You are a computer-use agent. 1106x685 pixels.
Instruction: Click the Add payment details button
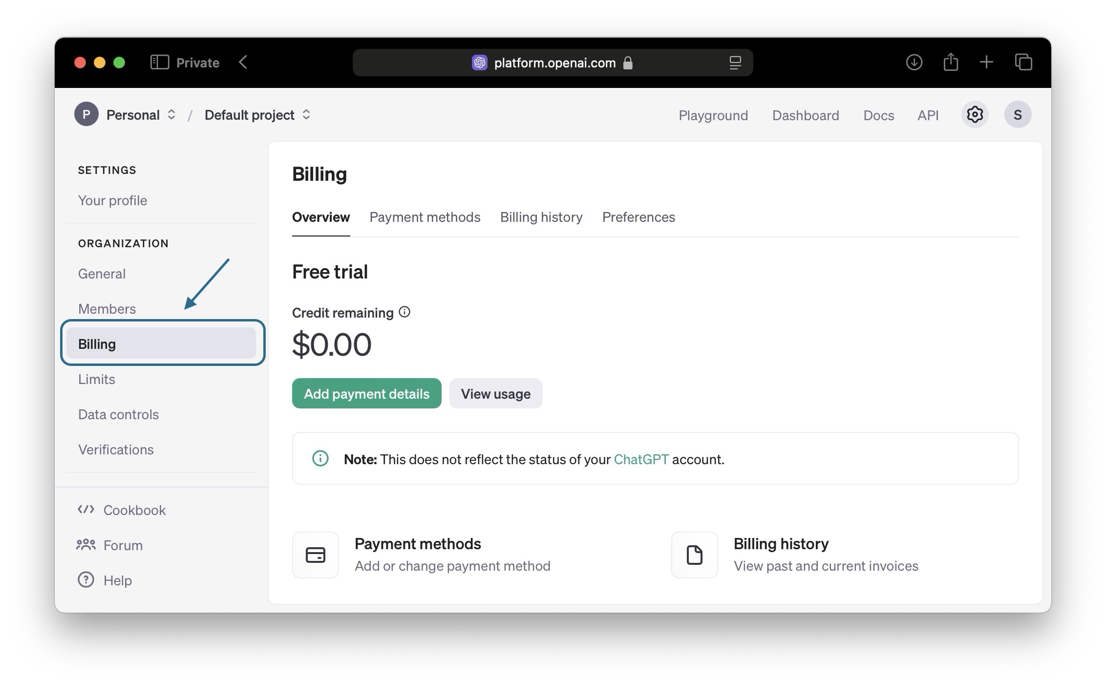(x=367, y=393)
